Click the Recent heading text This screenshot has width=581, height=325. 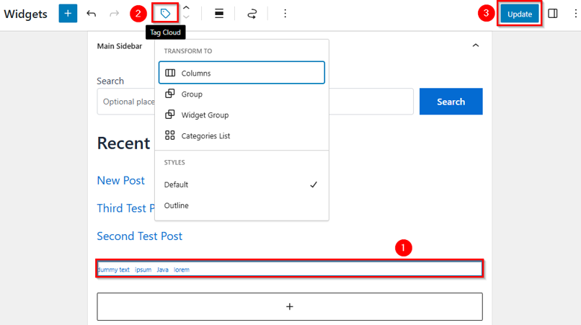pos(124,143)
